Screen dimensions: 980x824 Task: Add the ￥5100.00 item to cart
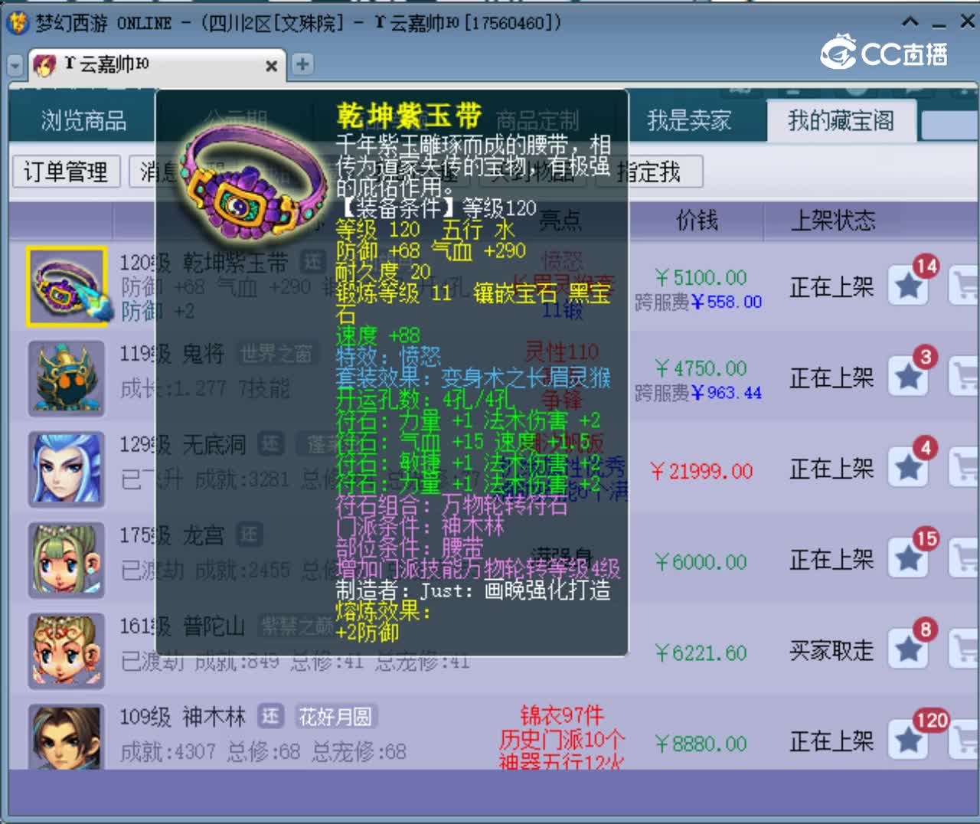pyautogui.click(x=965, y=286)
